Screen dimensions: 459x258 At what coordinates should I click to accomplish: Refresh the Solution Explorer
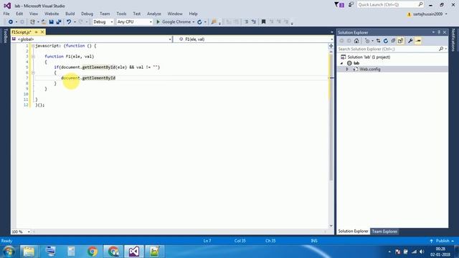point(386,41)
